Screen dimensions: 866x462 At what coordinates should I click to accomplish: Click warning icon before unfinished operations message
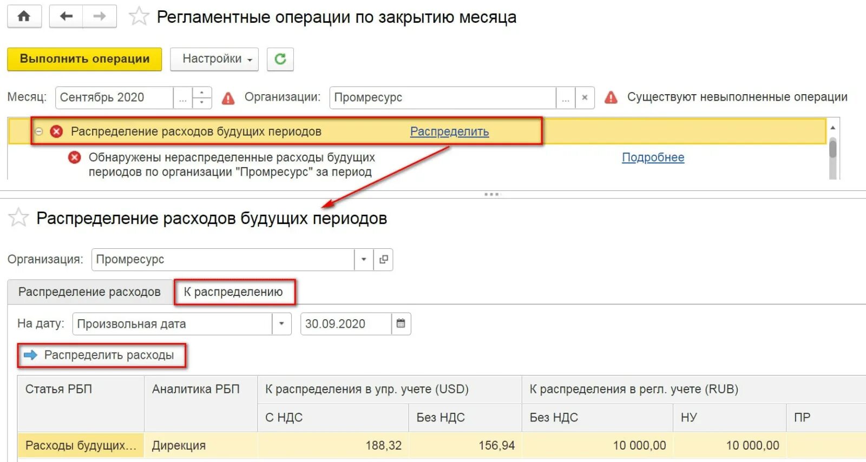(x=611, y=97)
